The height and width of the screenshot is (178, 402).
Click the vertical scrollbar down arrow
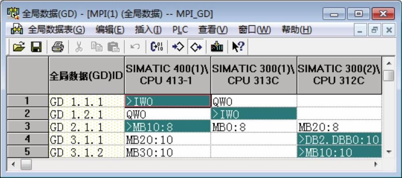(389, 152)
